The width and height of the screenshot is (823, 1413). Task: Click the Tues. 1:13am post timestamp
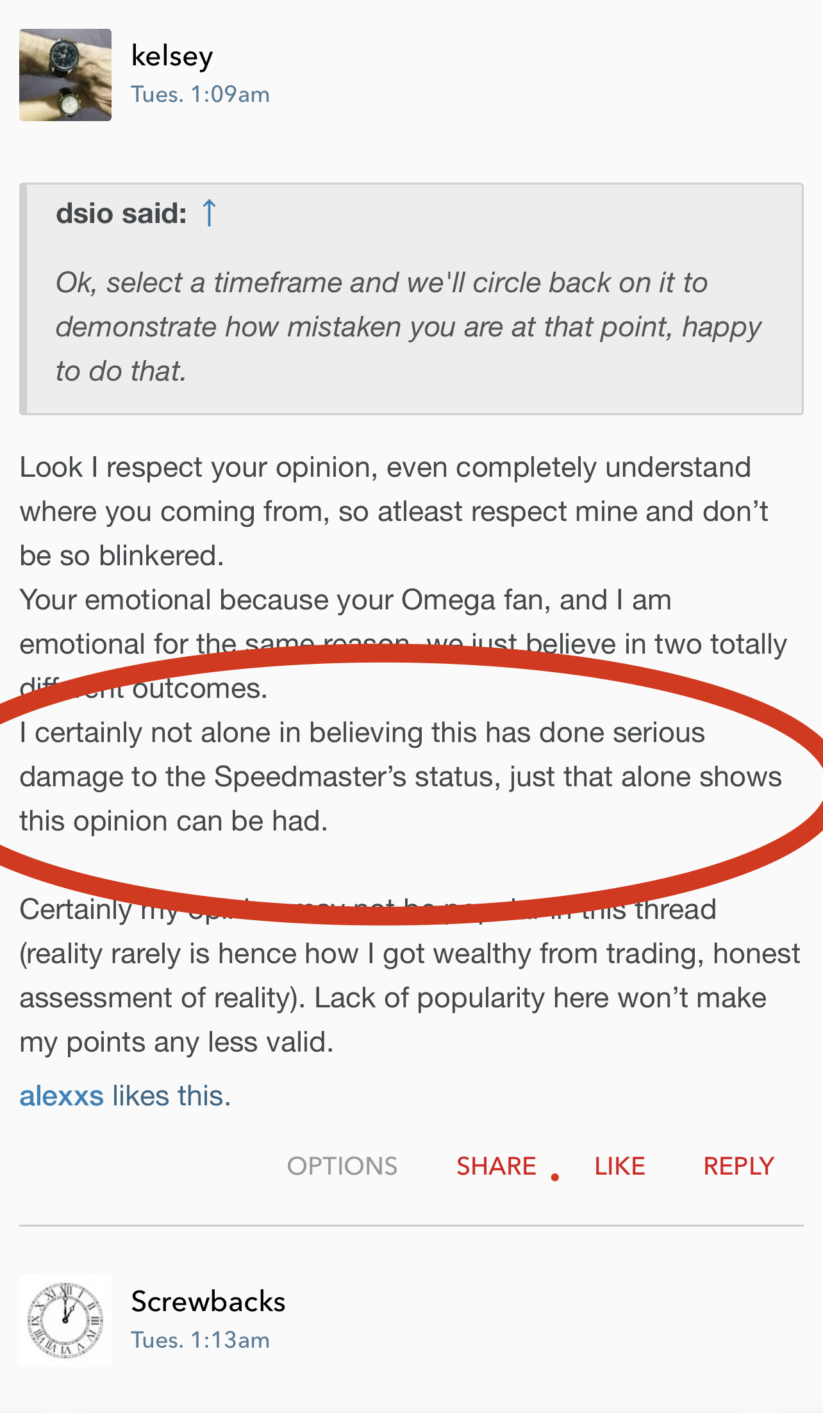pyautogui.click(x=200, y=1341)
